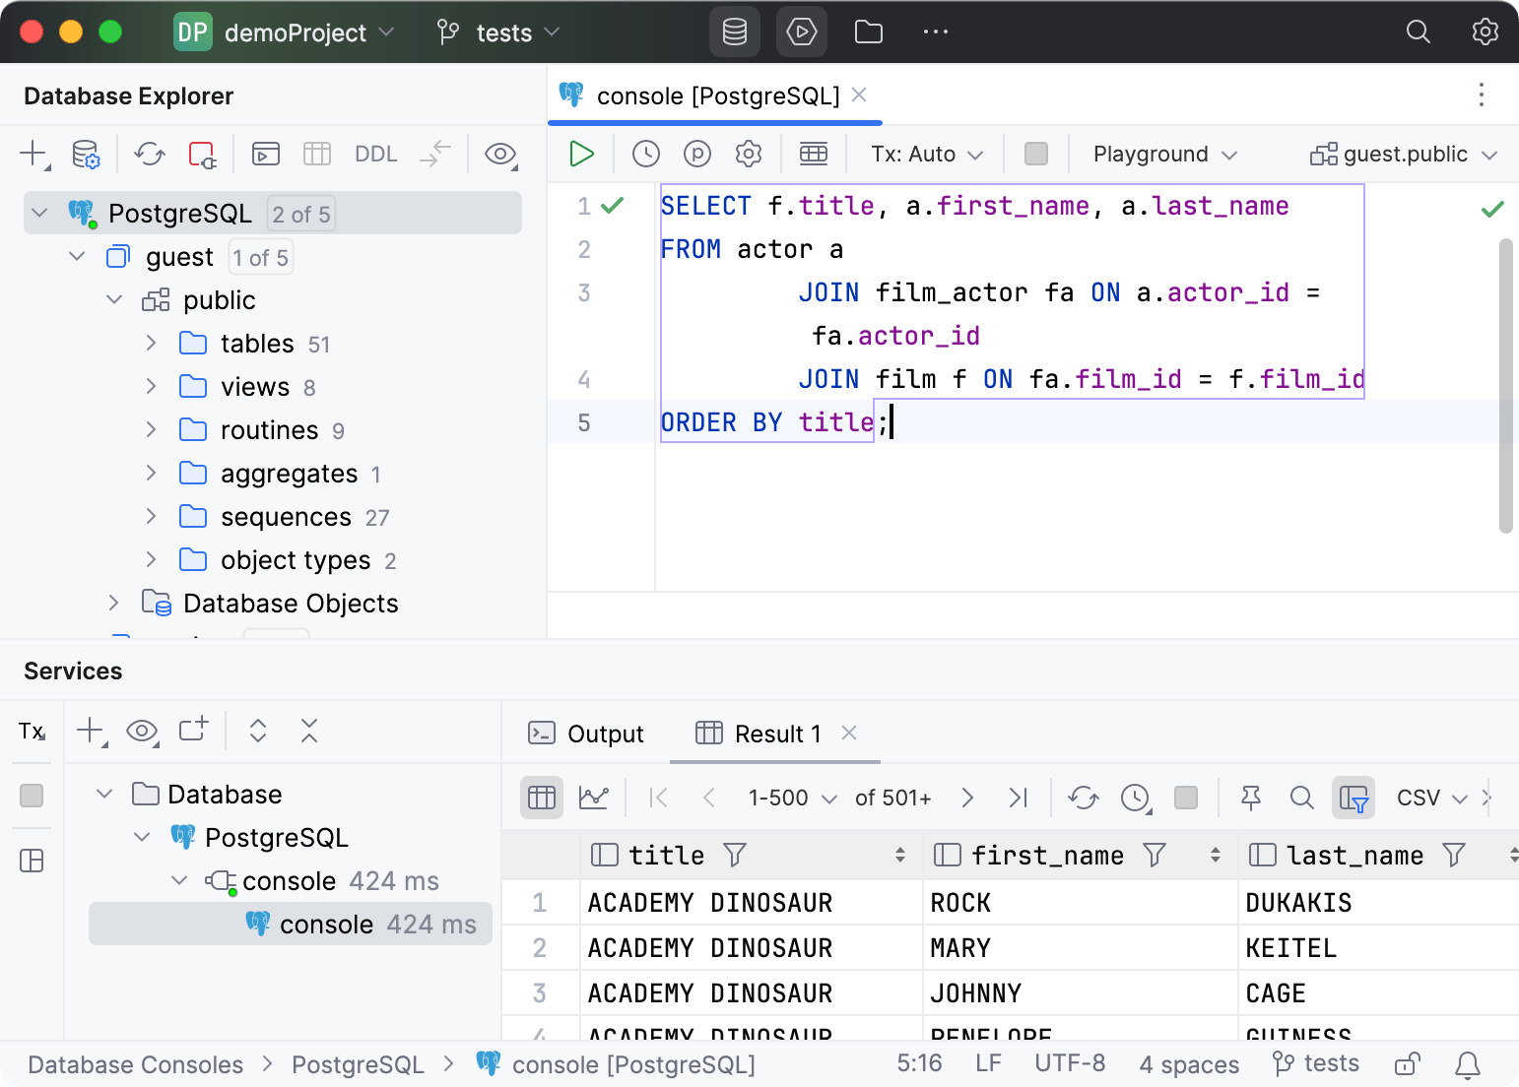This screenshot has height=1087, width=1519.
Task: Pin the Result 1 tab
Action: [x=1250, y=798]
